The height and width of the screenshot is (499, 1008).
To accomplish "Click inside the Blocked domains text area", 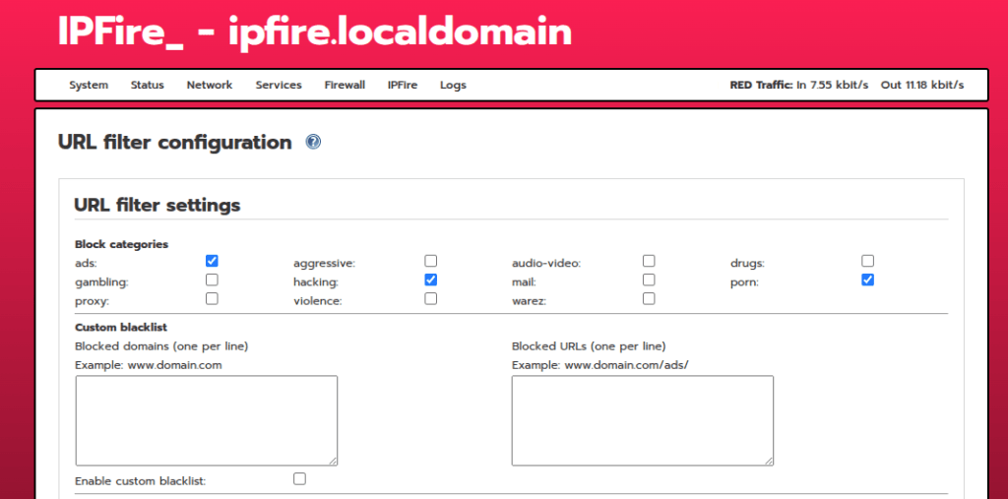I will pos(207,420).
